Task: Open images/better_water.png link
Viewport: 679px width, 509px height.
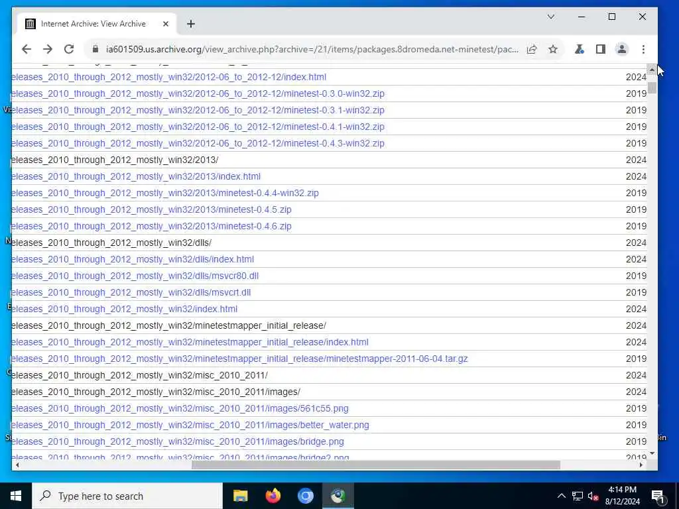Action: click(190, 425)
